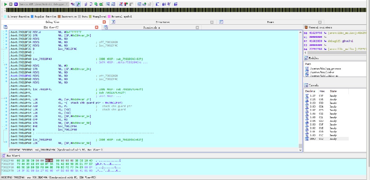The width and height of the screenshot is (370, 180).
Task: Open the Pseudocode A tab
Action: (x=152, y=27)
